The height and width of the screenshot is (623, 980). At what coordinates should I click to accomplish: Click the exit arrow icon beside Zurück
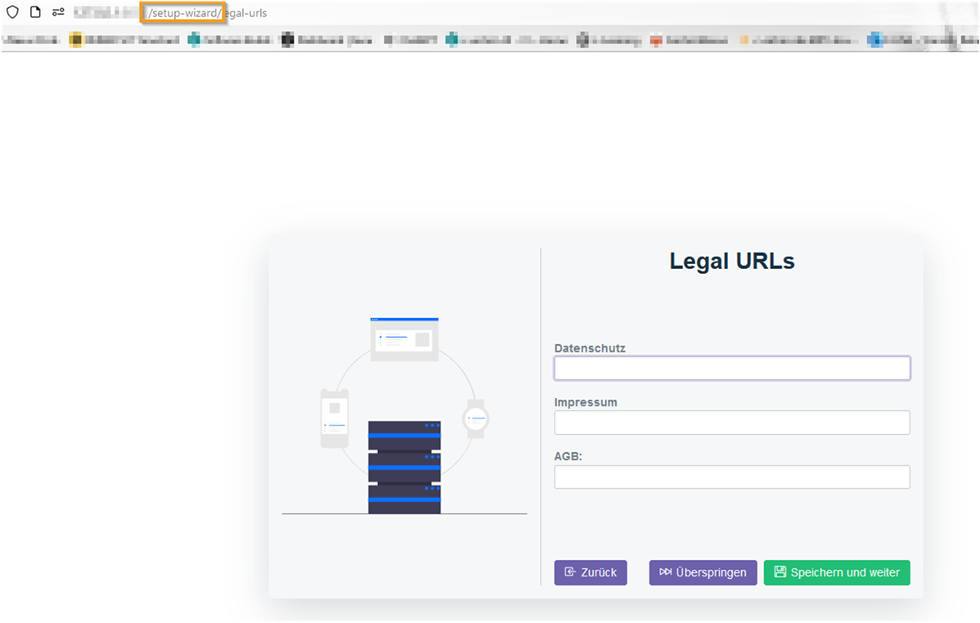click(x=570, y=572)
